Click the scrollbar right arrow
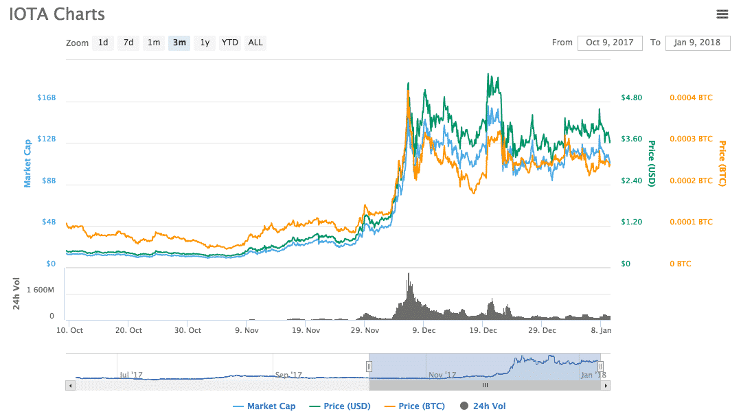 pyautogui.click(x=605, y=386)
